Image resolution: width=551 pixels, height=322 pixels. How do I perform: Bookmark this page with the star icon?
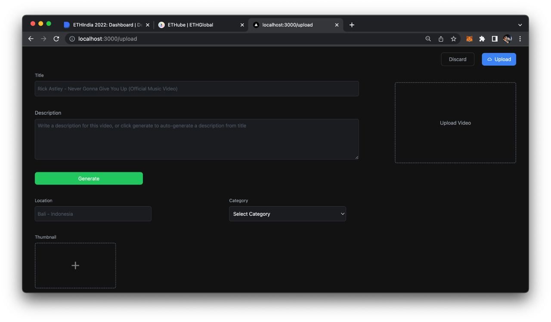453,39
